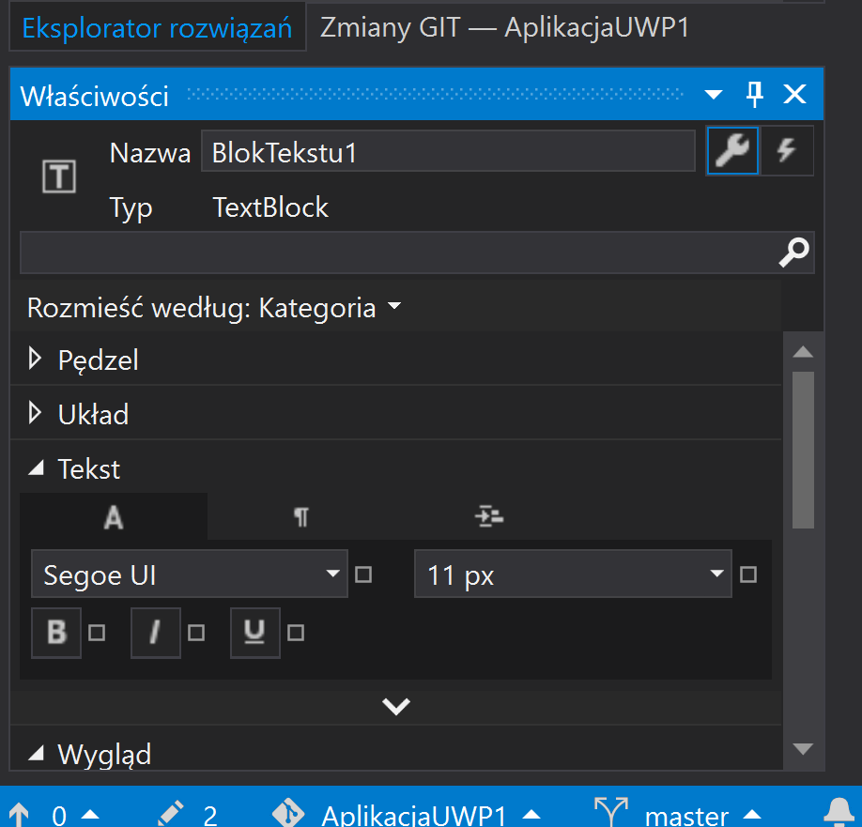Pin the Właściwości panel with pushpin icon
This screenshot has height=827, width=862.
754,95
